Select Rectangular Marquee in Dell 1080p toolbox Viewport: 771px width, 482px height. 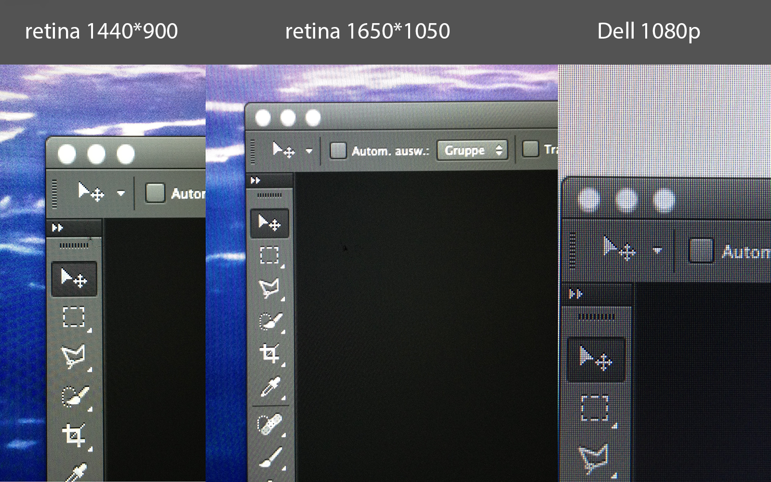[x=596, y=408]
